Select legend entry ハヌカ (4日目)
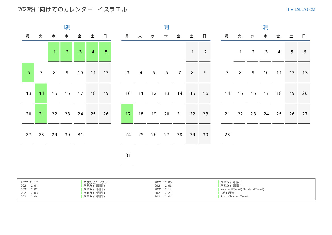This screenshot has height=235, width=332. click(94, 189)
